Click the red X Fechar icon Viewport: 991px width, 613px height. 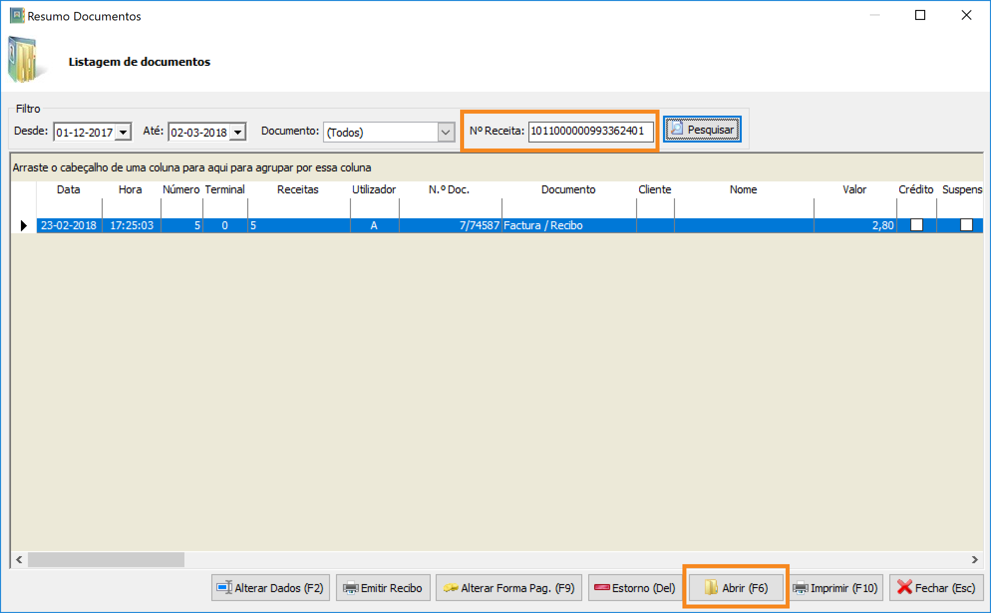click(904, 587)
